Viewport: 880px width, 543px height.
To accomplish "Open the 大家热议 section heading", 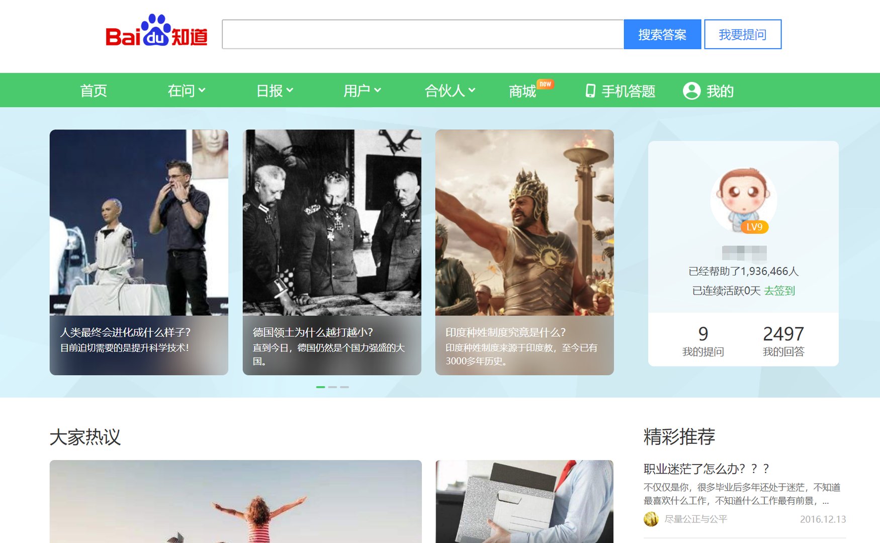I will [85, 437].
